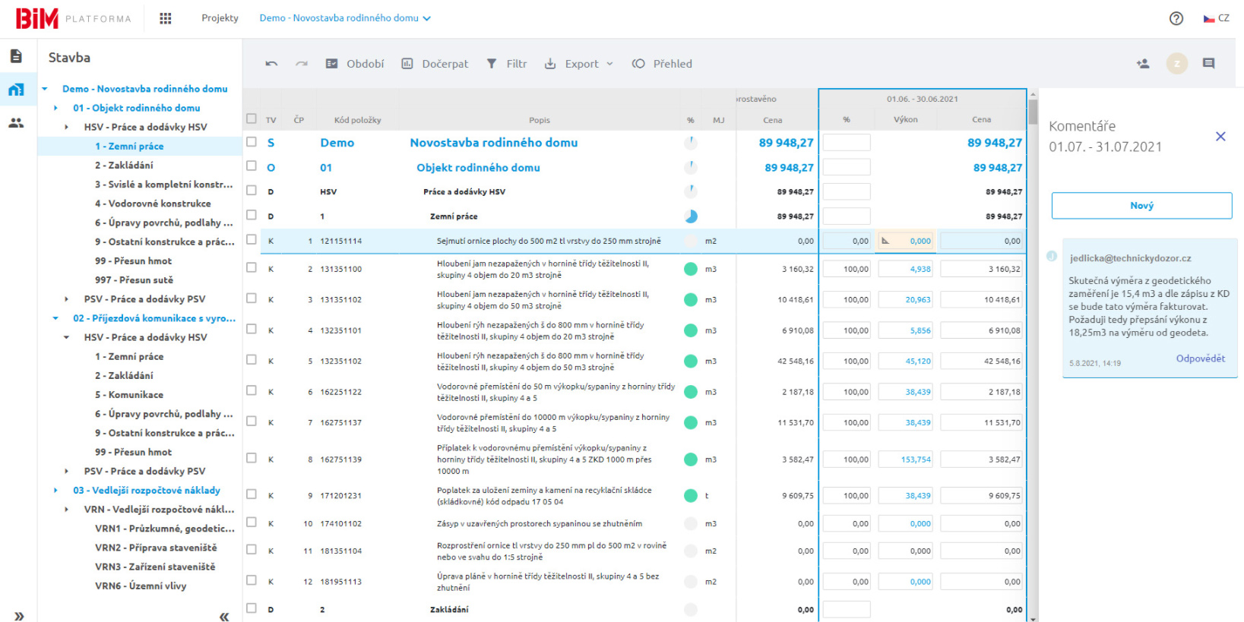Toggle the header select-all checkbox
Image resolution: width=1244 pixels, height=622 pixels.
(252, 118)
